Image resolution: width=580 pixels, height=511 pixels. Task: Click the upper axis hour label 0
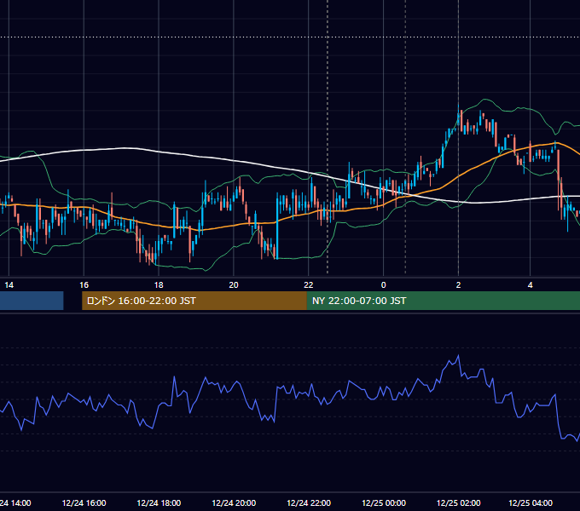(384, 285)
